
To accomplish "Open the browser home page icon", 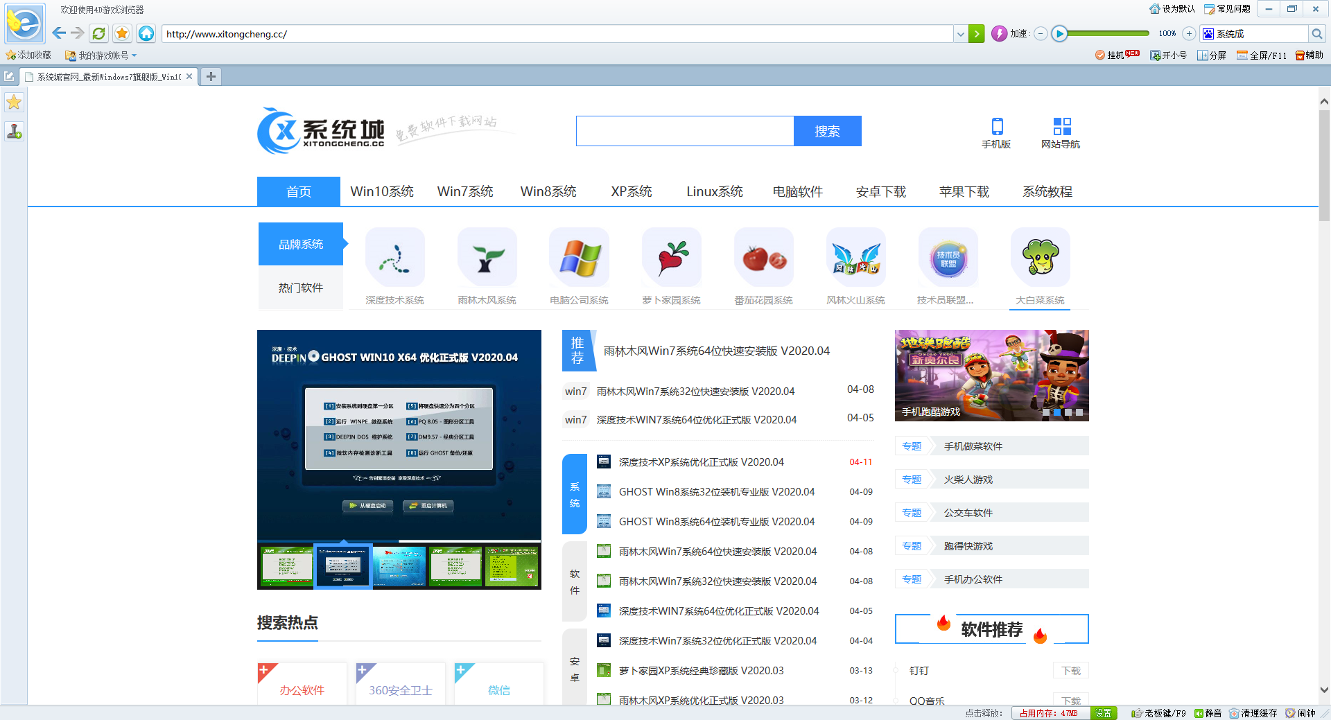I will 146,33.
